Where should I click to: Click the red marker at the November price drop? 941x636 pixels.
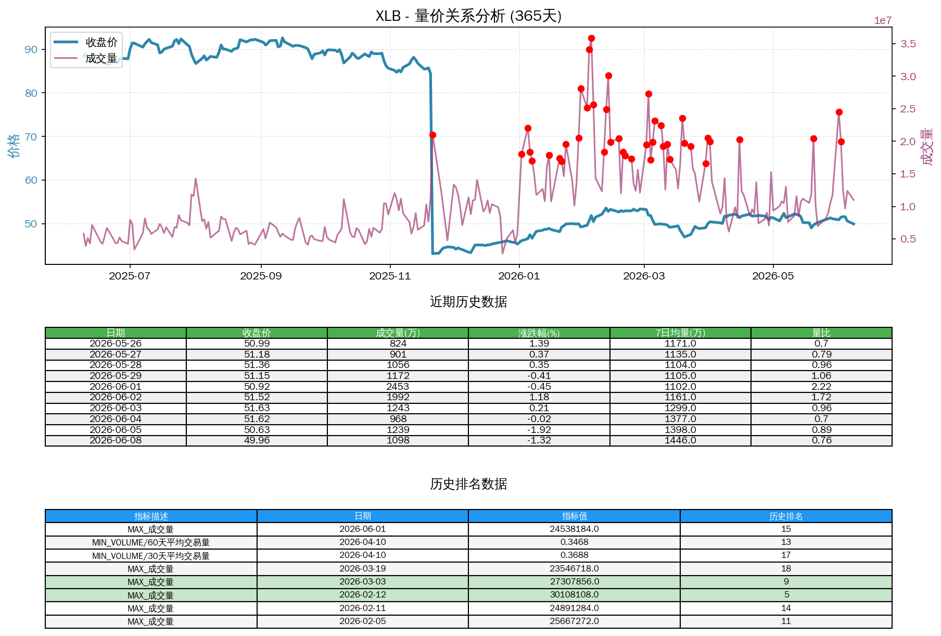pyautogui.click(x=433, y=135)
